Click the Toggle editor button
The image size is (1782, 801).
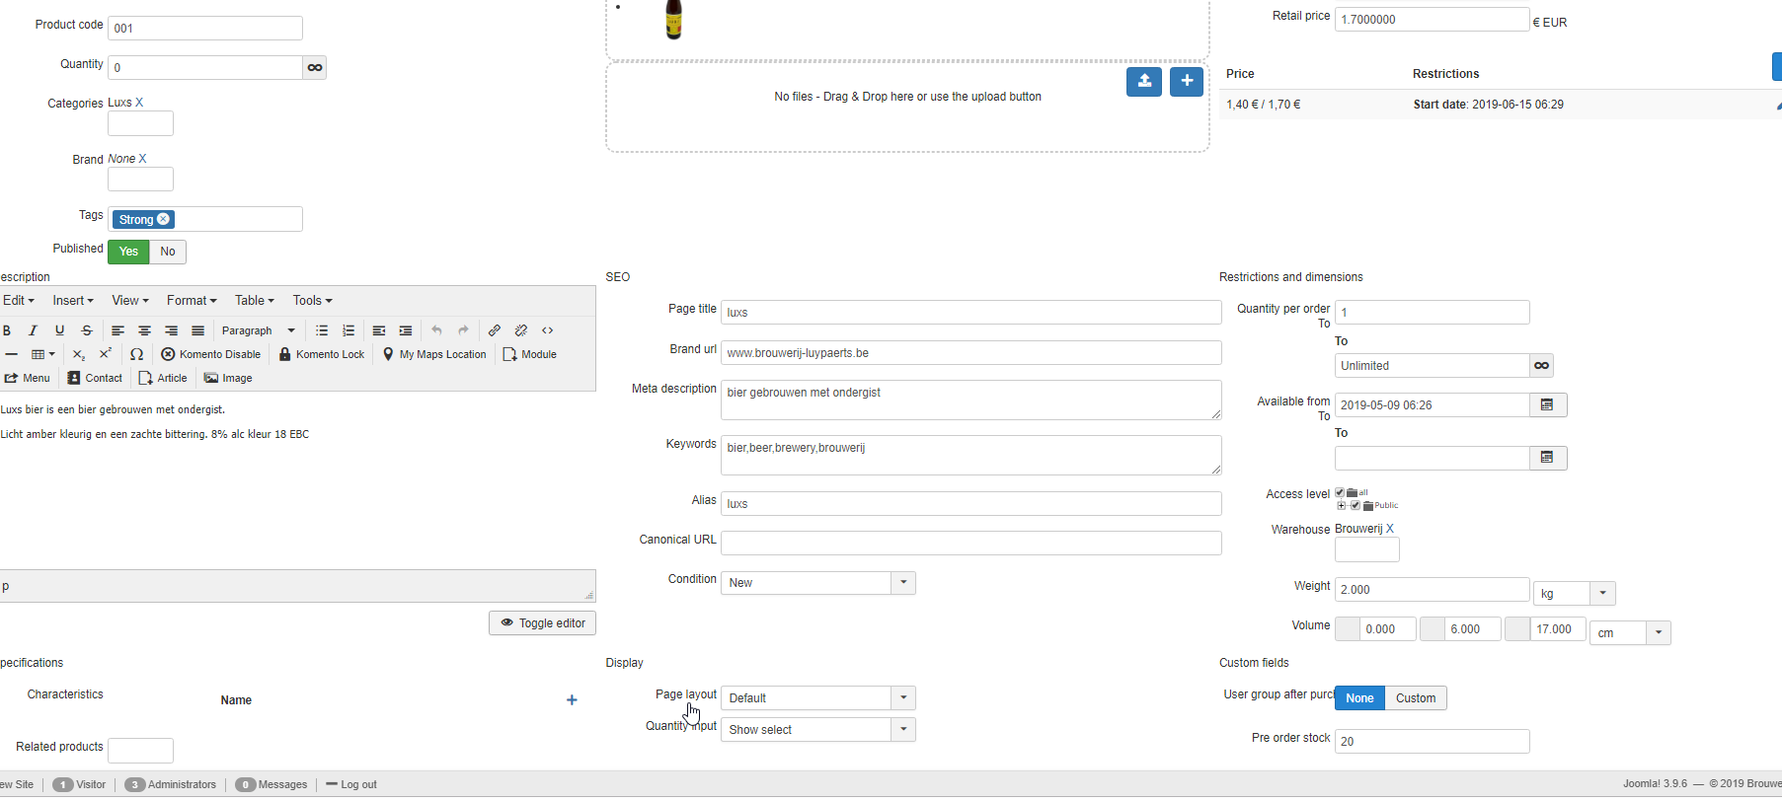click(542, 623)
